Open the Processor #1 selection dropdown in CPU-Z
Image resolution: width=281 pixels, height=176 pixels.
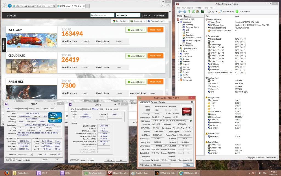tap(25, 155)
